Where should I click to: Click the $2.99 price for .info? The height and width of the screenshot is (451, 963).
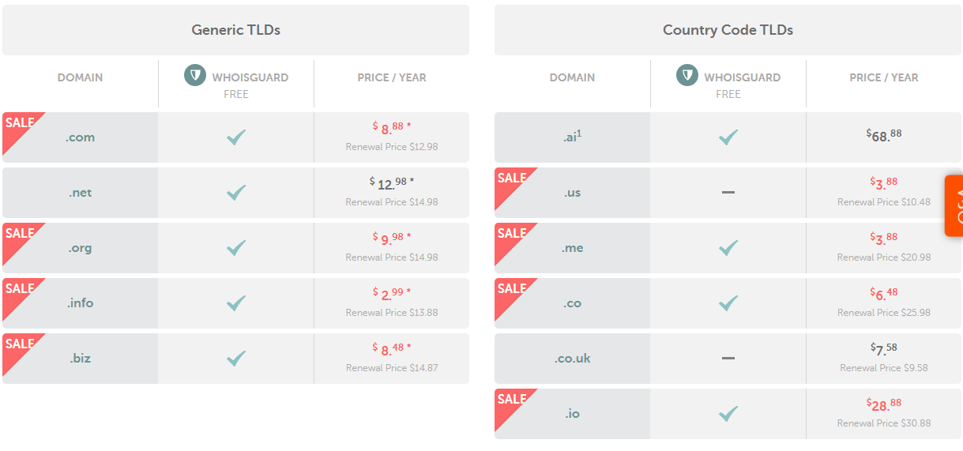pos(390,294)
